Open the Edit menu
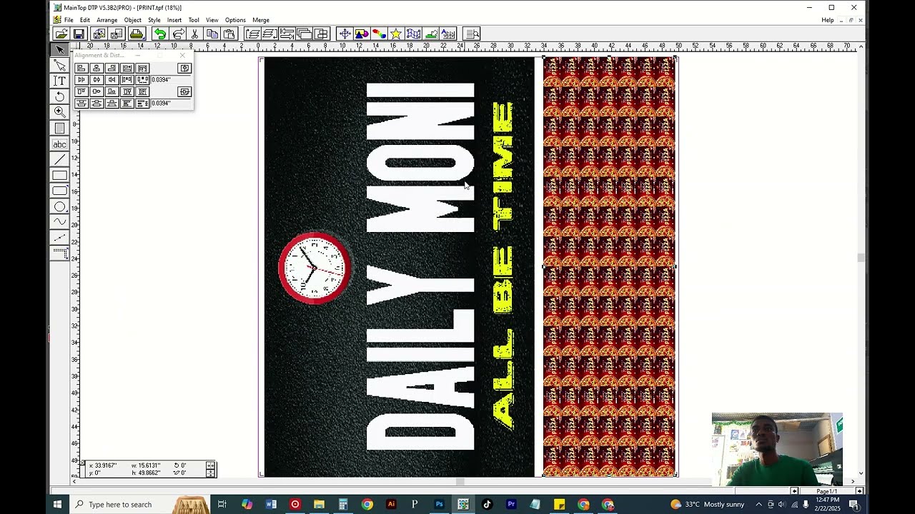This screenshot has width=915, height=514. [84, 20]
